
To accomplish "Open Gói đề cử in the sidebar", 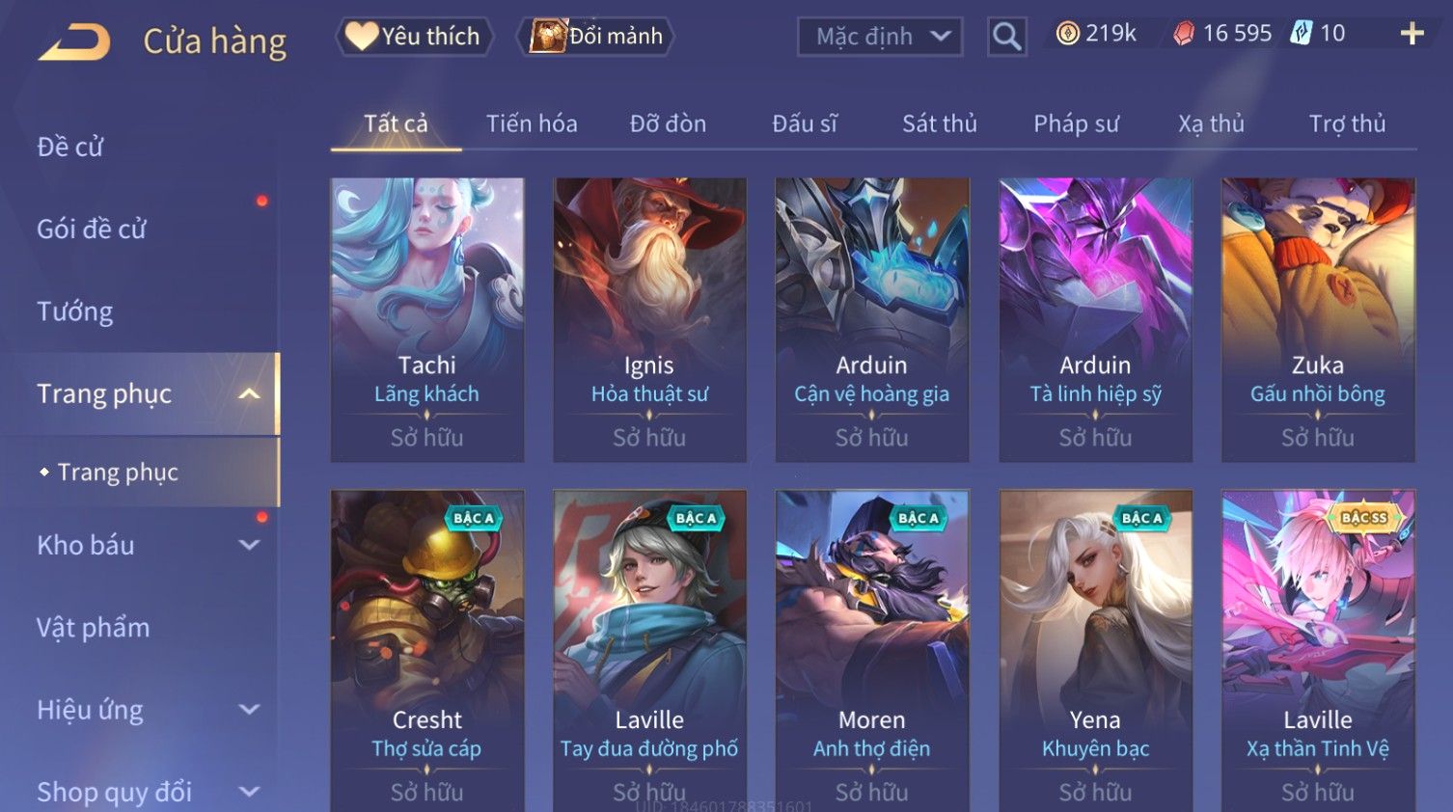I will [x=92, y=230].
